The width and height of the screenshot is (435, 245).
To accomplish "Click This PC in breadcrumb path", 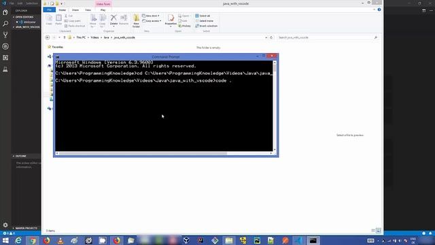I will coord(81,37).
